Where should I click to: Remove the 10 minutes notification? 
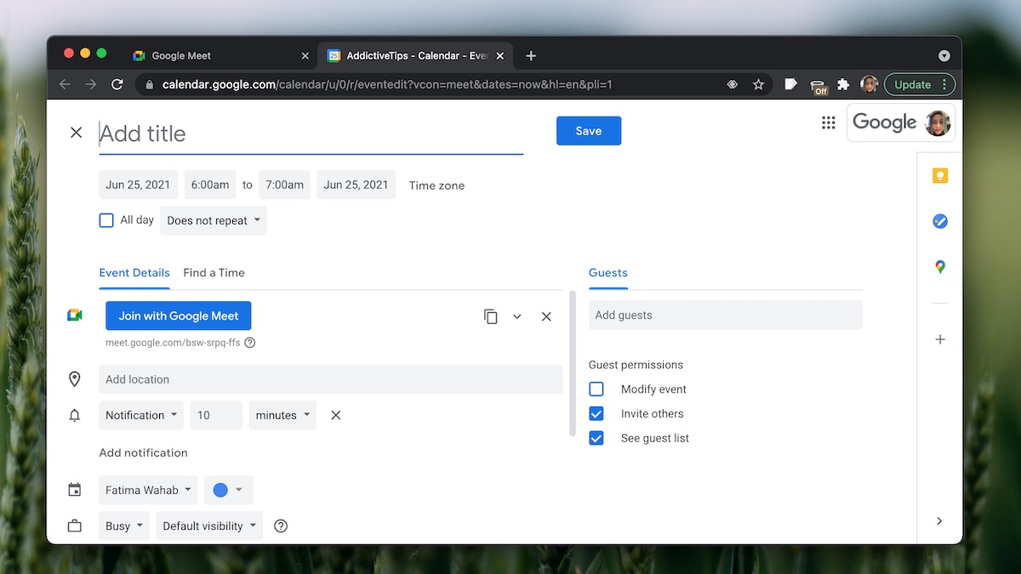[335, 415]
